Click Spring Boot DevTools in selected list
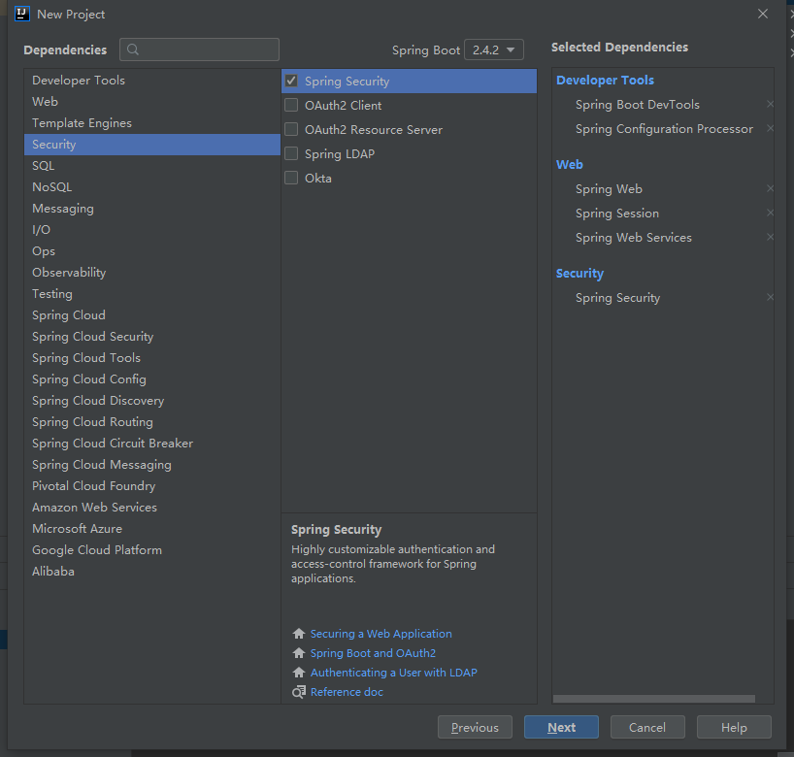Screen dimensions: 794x757 pos(638,104)
